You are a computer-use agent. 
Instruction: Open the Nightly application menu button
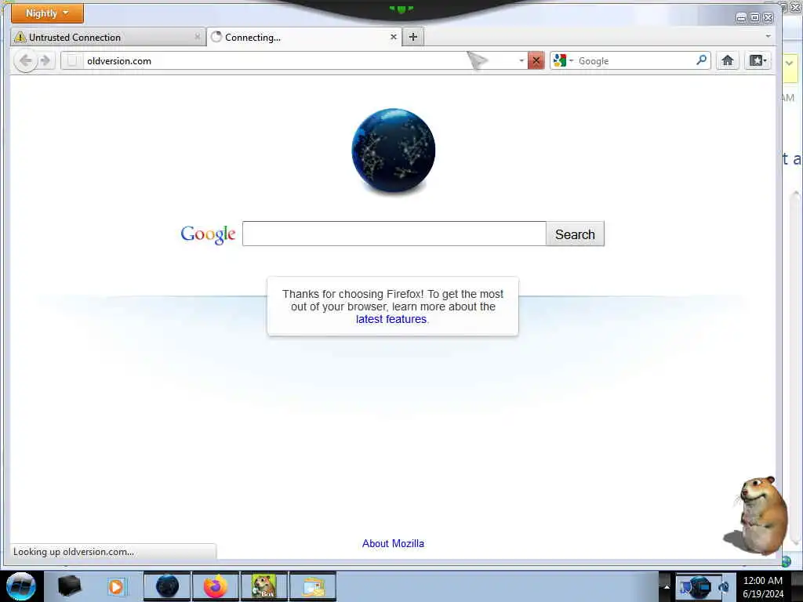(47, 13)
